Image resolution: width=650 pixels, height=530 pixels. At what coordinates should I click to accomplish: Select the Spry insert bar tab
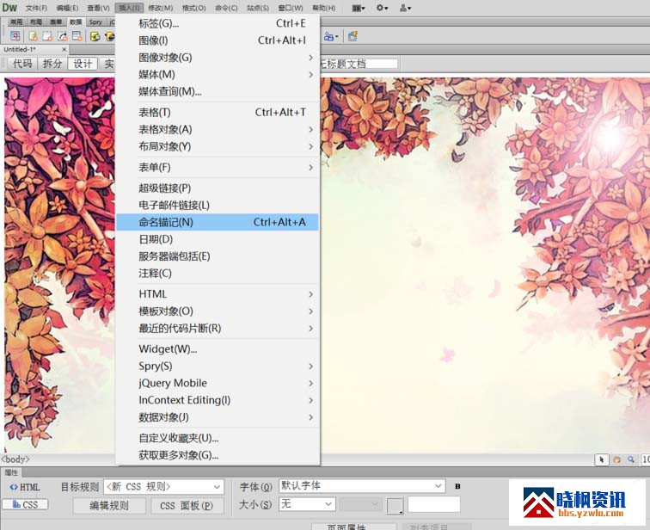95,22
